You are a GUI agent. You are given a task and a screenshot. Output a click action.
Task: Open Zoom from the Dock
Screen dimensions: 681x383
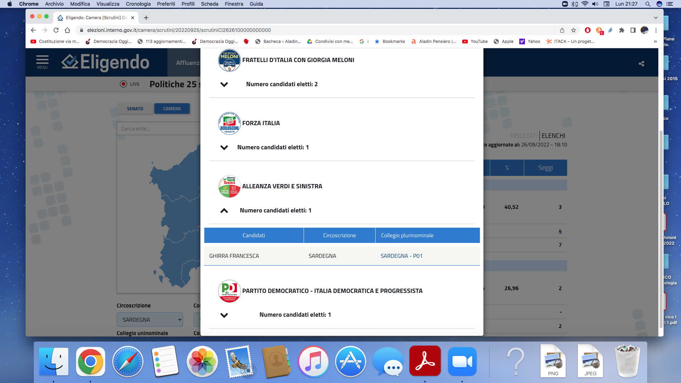click(462, 361)
